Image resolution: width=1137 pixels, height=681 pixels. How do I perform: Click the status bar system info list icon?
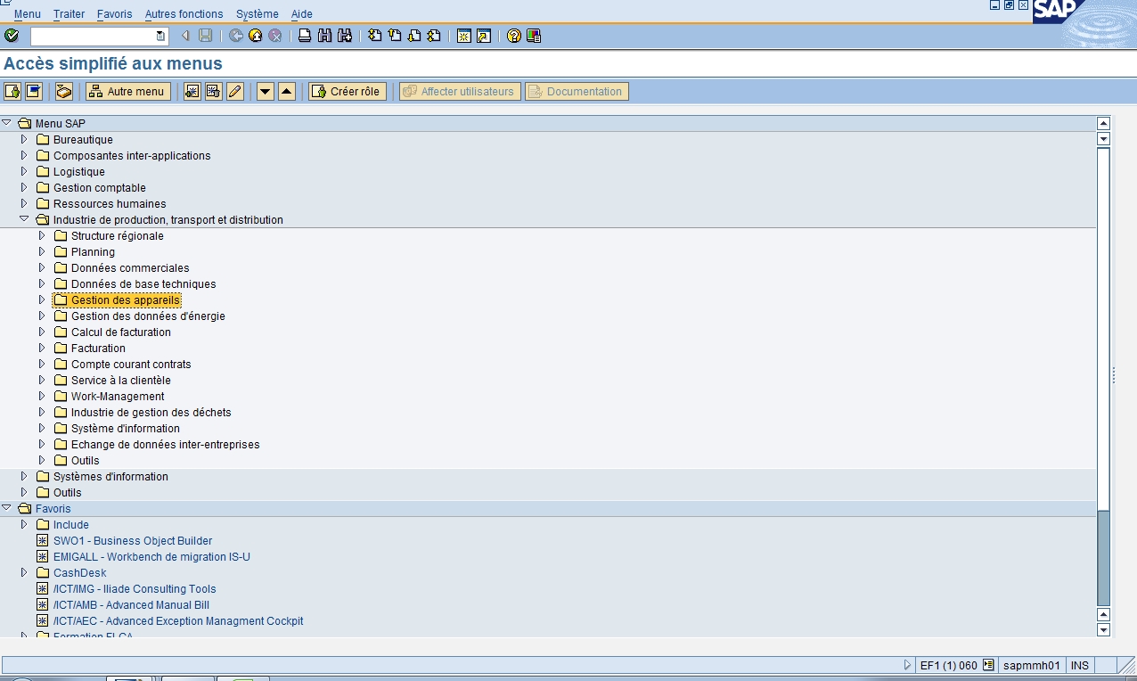tap(988, 665)
